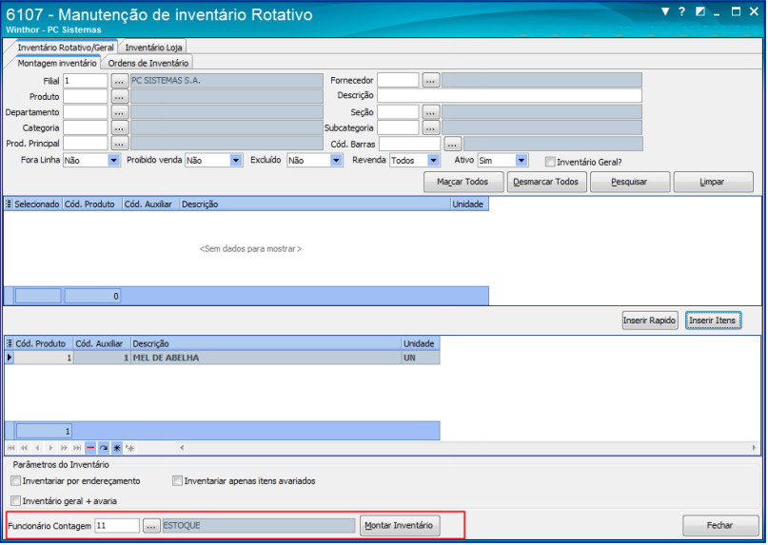Click scrollbar right arrow of lower grid
This screenshot has width=768, height=545.
(754, 448)
